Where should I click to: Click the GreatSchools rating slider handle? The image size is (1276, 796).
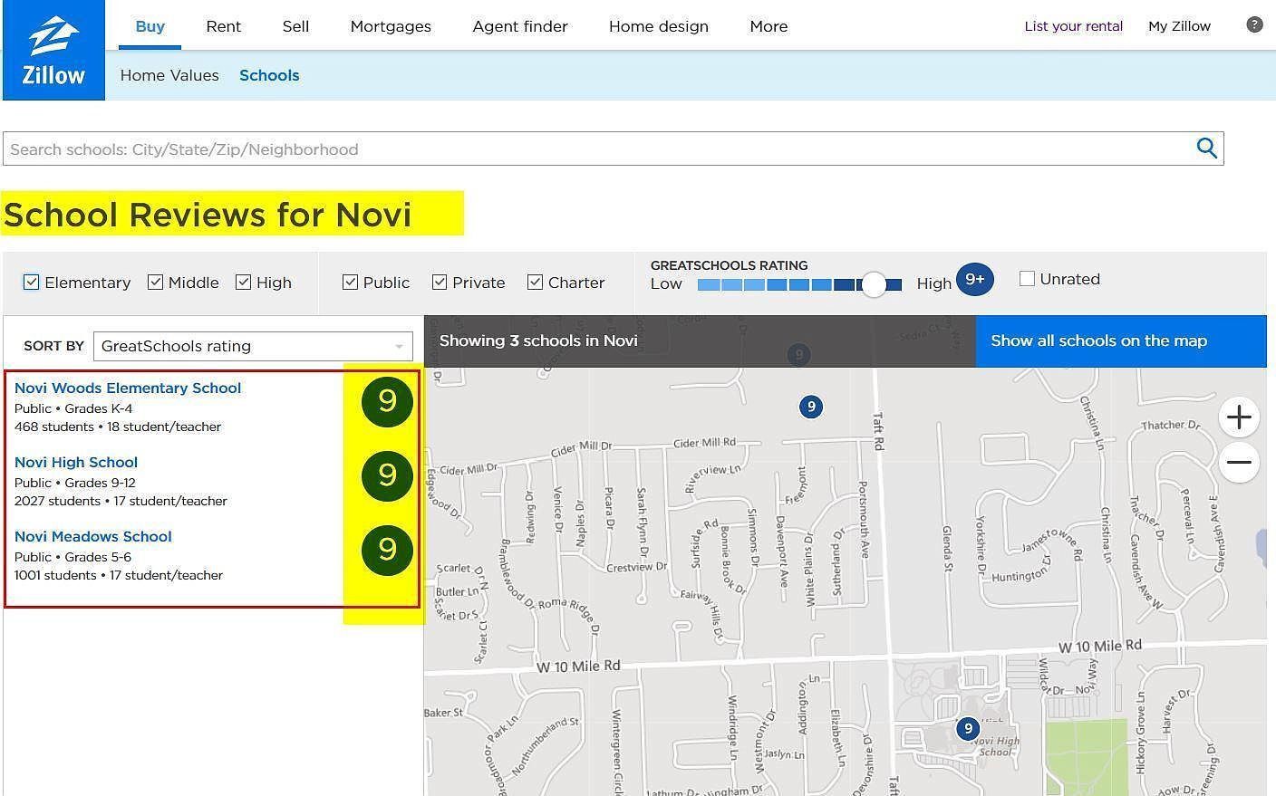(873, 284)
